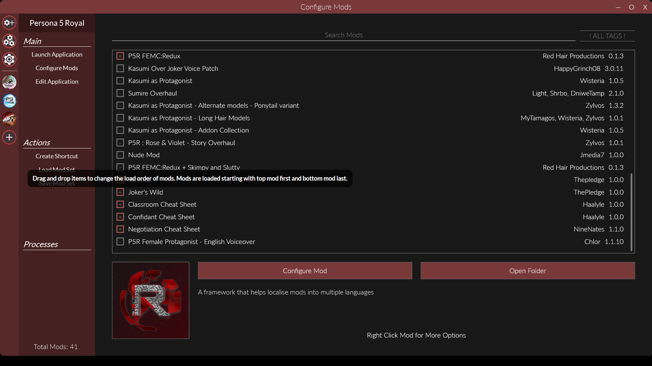Select P5R : Rose & Violet - Story Overhaul
Viewport: 652px width, 366px height.
pyautogui.click(x=181, y=143)
